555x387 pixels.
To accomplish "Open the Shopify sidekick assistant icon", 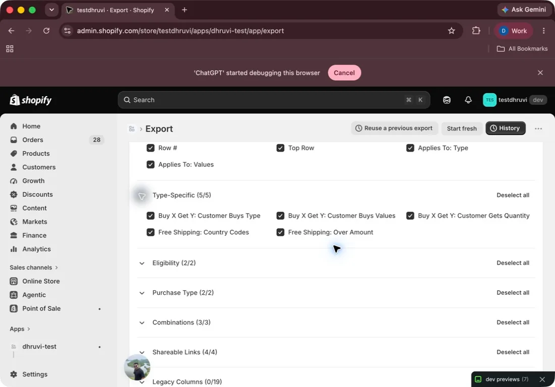I will [x=447, y=100].
